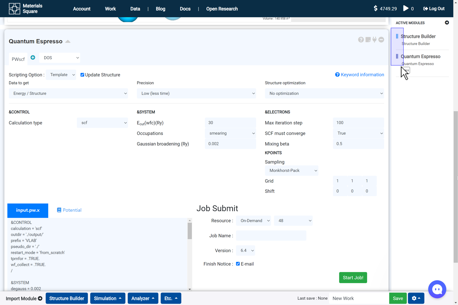Toggle the Update Structure checkbox

[x=82, y=75]
